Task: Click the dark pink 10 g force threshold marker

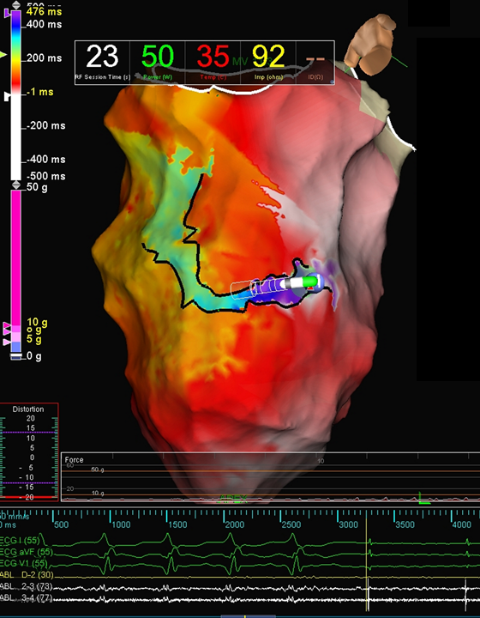Action: pos(7,326)
